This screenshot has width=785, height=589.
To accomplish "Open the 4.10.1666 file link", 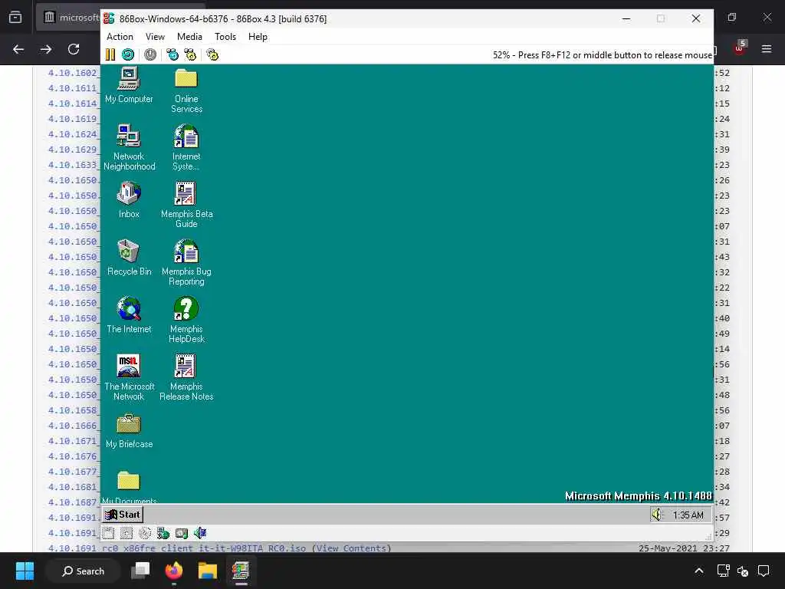I will pos(74,426).
